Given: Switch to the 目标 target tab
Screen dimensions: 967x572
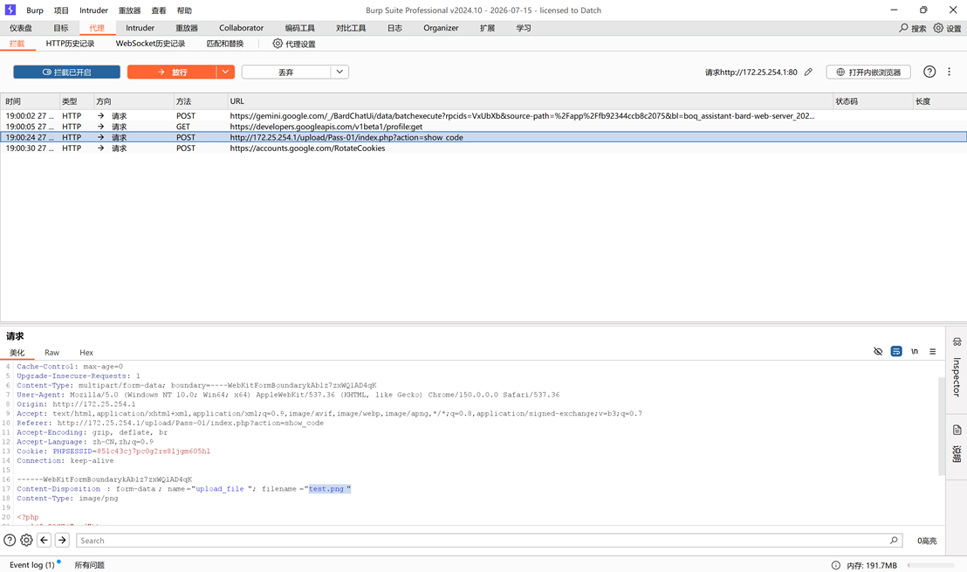Looking at the screenshot, I should click(x=61, y=28).
